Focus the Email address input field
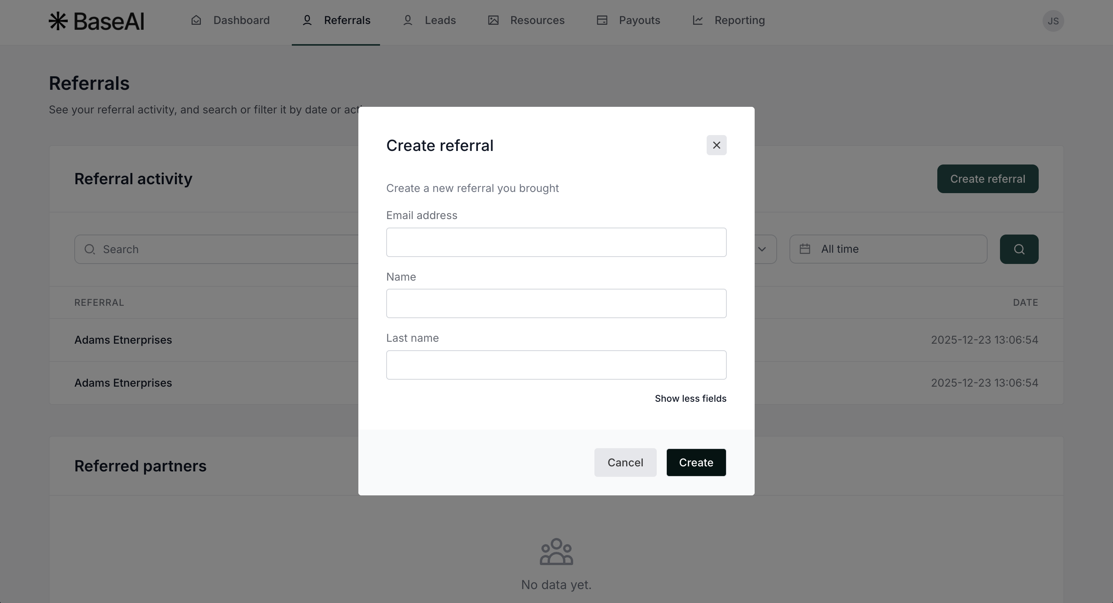Screen dimensions: 1113x603 [556, 243]
